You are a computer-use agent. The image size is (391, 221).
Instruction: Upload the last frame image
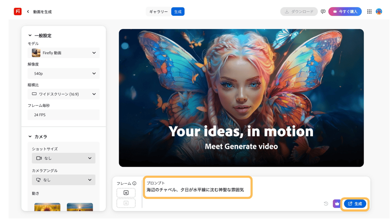(126, 203)
